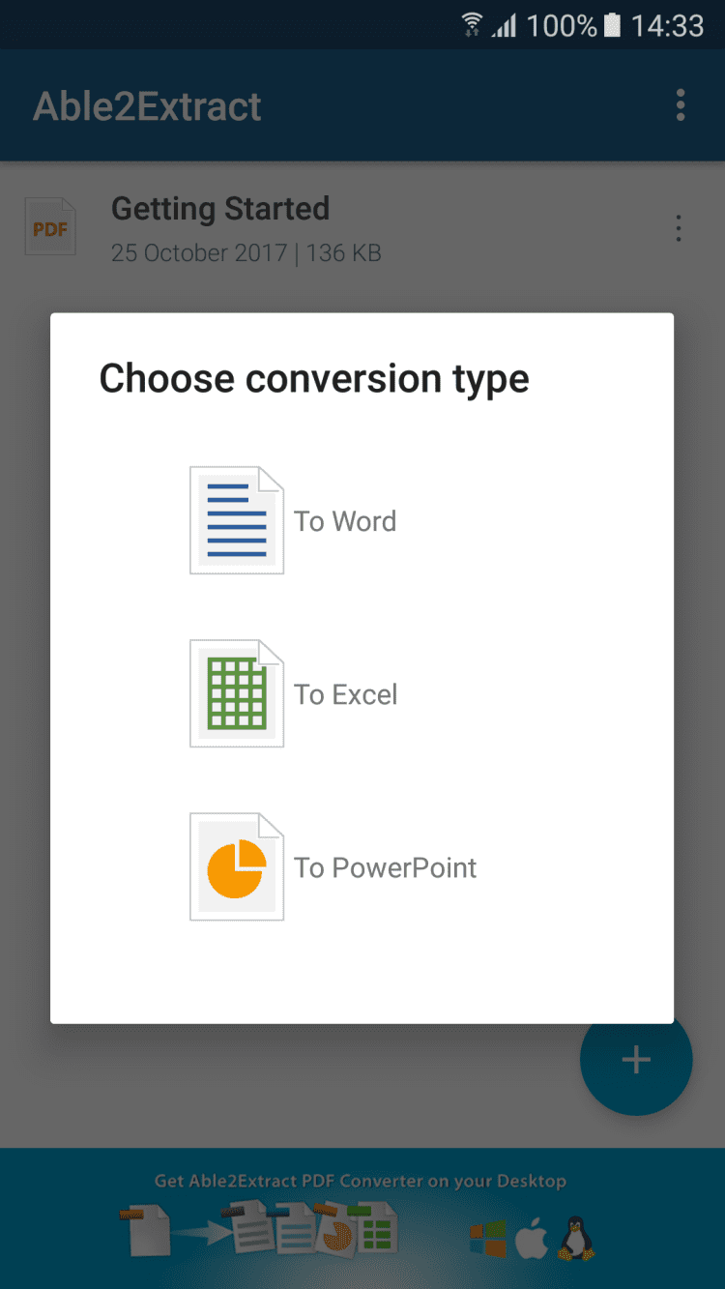Tap the Wi-Fi icon in the status bar

472,25
